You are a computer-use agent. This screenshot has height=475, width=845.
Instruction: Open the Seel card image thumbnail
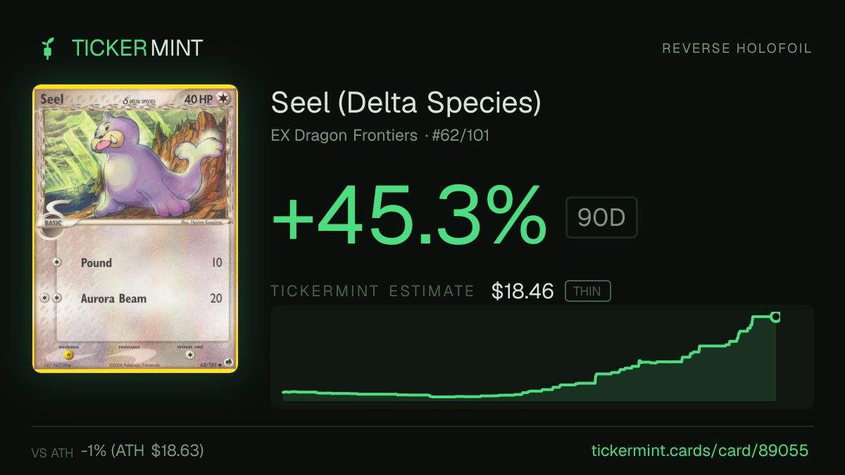(x=135, y=229)
